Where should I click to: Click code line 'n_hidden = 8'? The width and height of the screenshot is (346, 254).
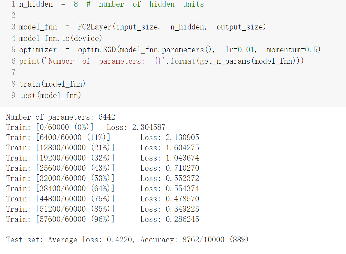[49, 4]
